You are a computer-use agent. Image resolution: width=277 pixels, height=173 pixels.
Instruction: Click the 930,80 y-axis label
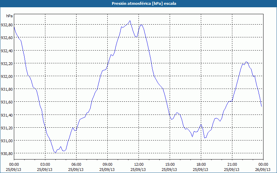tap(7, 154)
